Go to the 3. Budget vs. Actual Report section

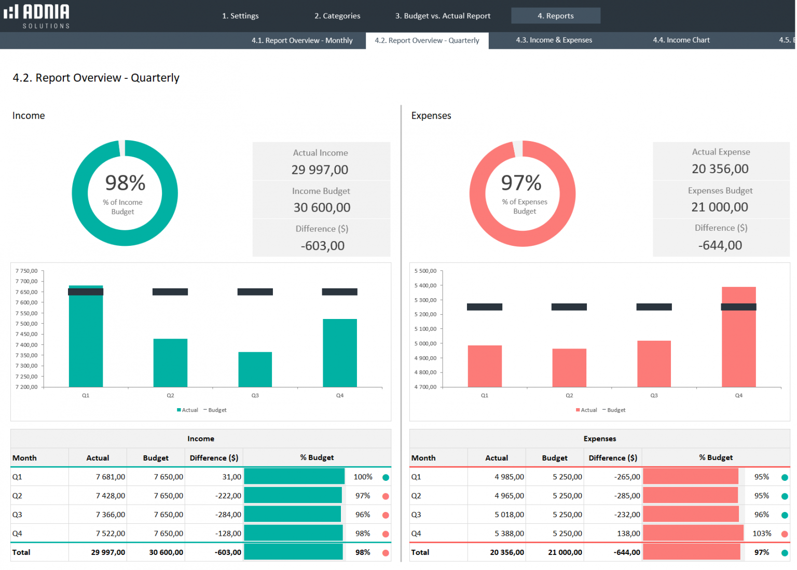443,16
